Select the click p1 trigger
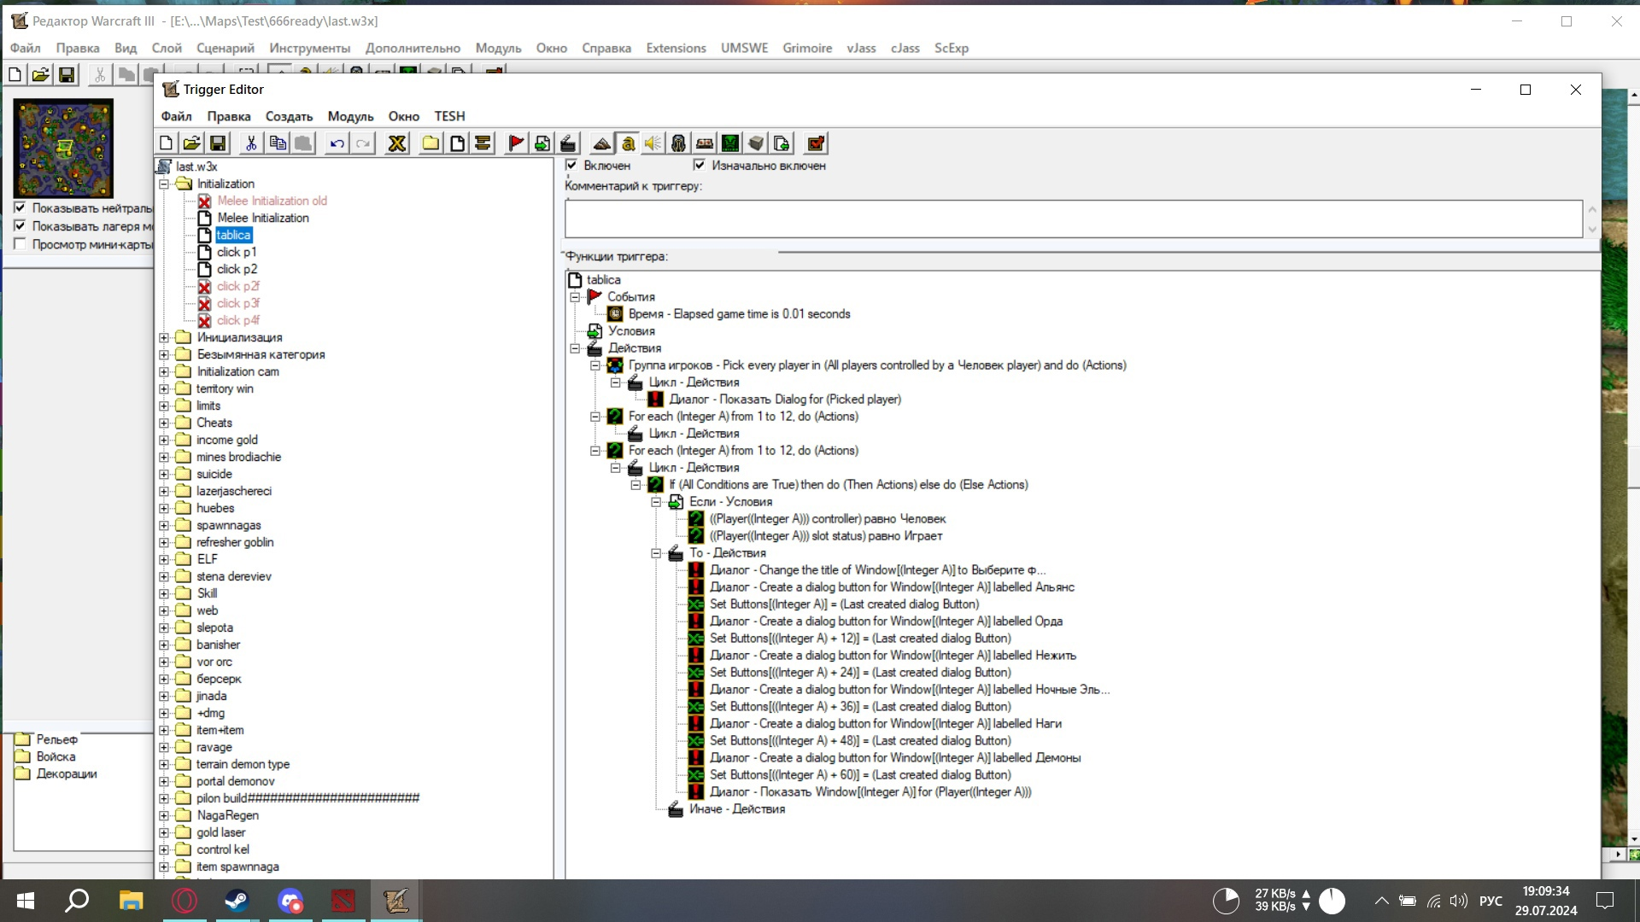Screen dimensions: 1640x922 pos(237,252)
